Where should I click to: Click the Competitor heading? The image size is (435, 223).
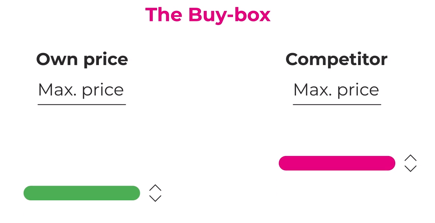336,60
